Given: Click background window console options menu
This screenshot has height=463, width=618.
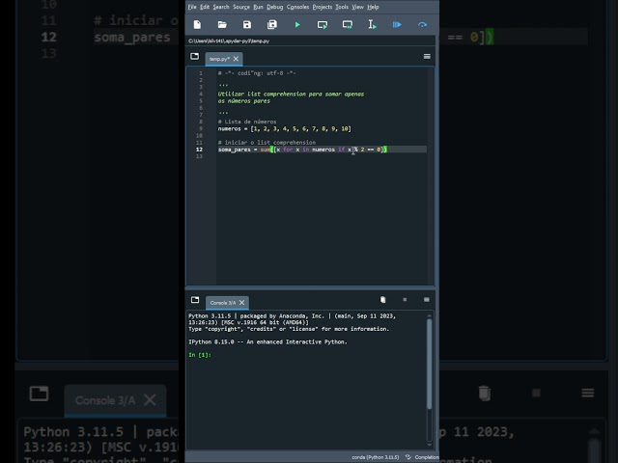Looking at the screenshot, I should point(588,393).
